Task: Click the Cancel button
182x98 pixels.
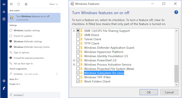Action: (169, 92)
